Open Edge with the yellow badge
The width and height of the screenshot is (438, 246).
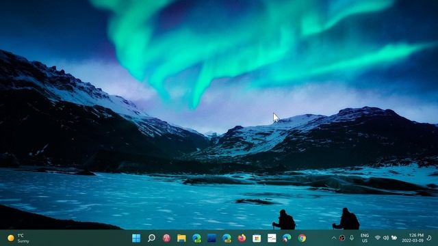tap(227, 238)
